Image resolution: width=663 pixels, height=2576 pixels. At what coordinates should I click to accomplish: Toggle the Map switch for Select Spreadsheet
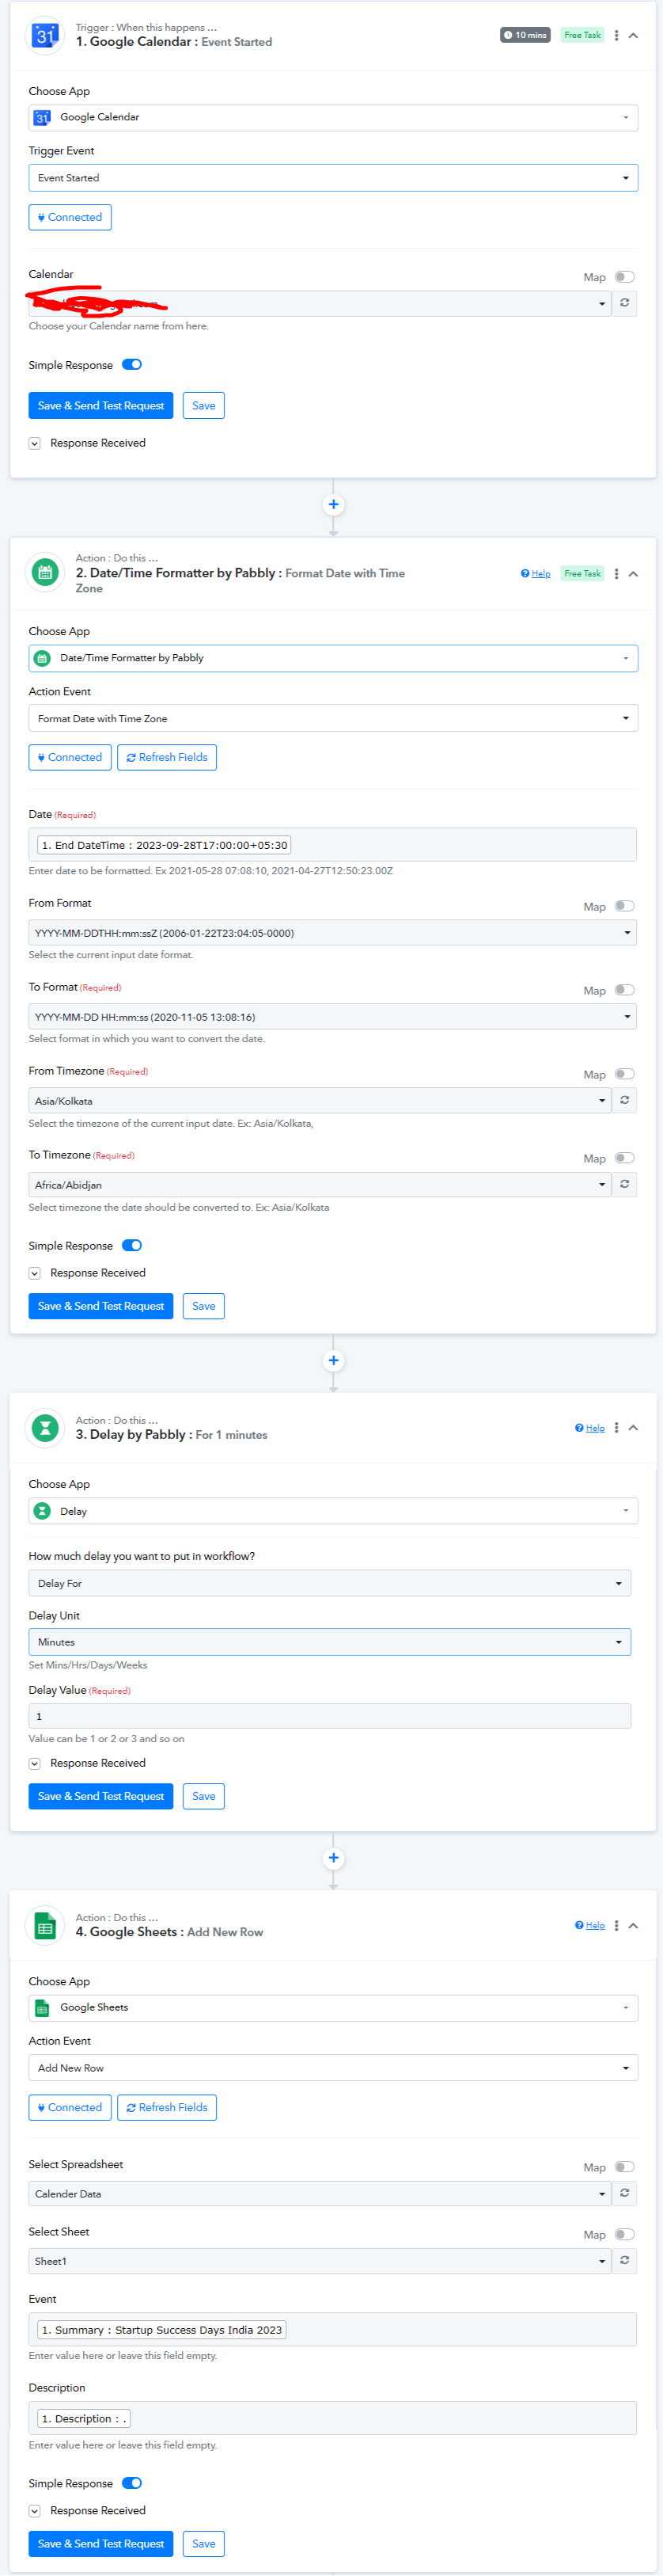click(624, 2167)
